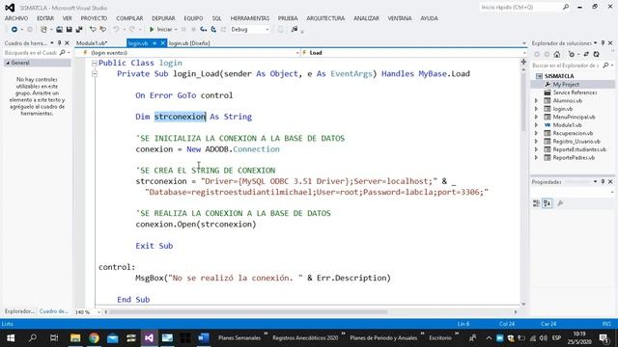618x347 pixels.
Task: Collapse the Public Class login region
Action: point(95,63)
